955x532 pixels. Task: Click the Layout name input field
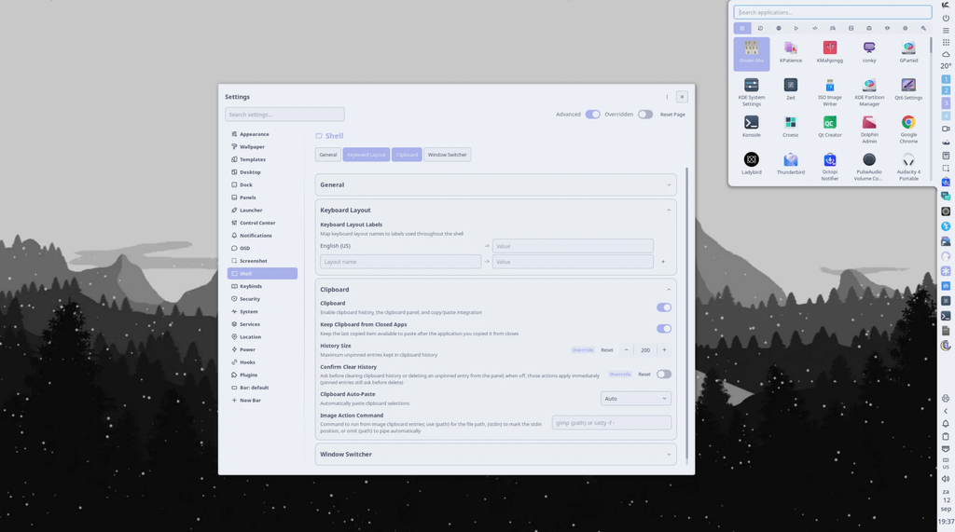click(400, 262)
